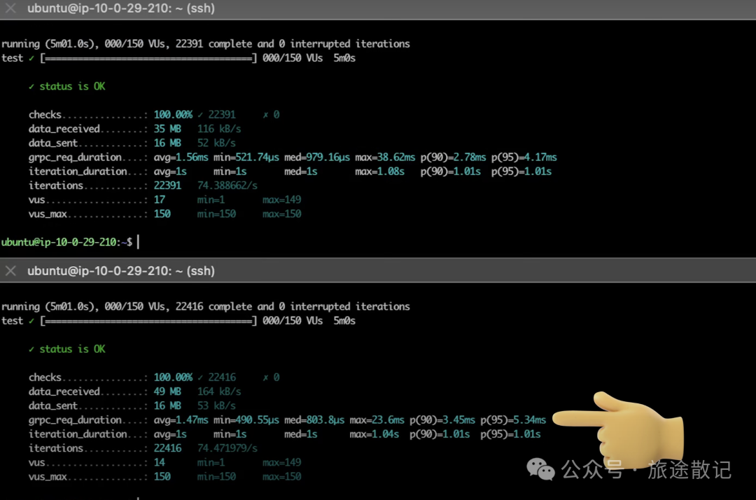Screen dimensions: 756x500
Task: Click "status is OK" in upper pane
Action: pyautogui.click(x=72, y=86)
